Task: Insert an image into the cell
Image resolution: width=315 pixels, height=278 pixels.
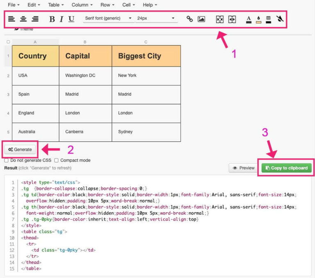Action: click(201, 19)
